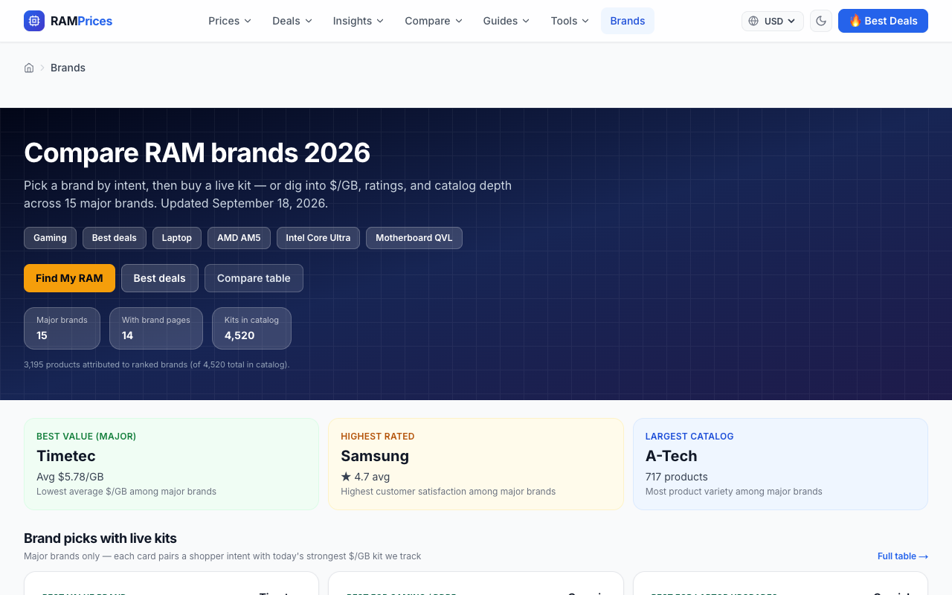Viewport: 952px width, 595px height.
Task: Click the Best Deals flame button
Action: tap(883, 21)
